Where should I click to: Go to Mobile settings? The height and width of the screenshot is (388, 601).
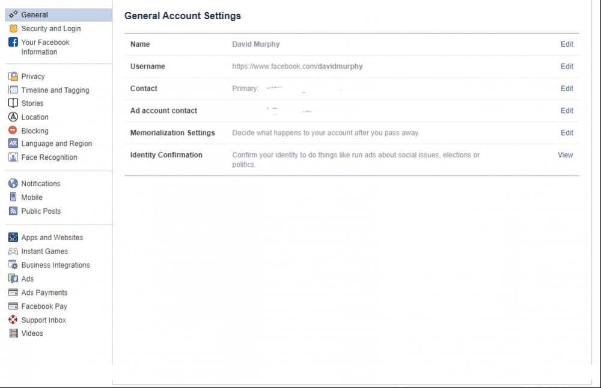(32, 197)
